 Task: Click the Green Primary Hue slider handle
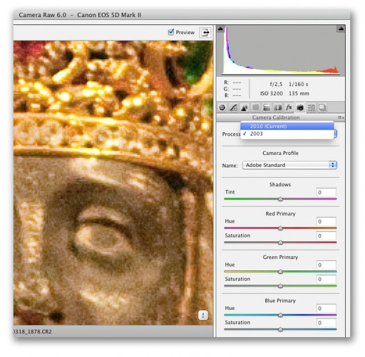click(281, 272)
